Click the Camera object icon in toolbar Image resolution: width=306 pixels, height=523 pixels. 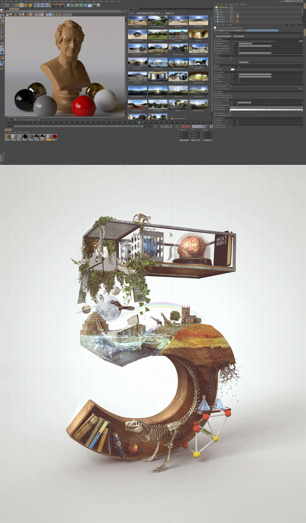point(94,5)
